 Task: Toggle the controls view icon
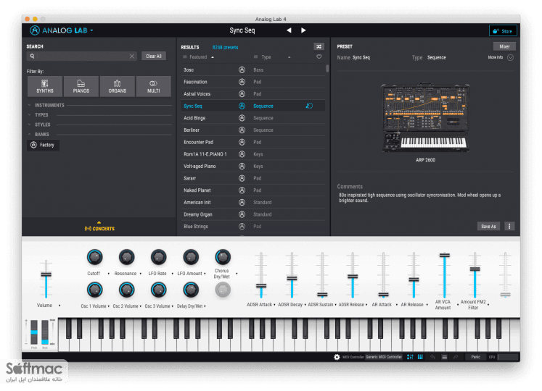coord(410,357)
